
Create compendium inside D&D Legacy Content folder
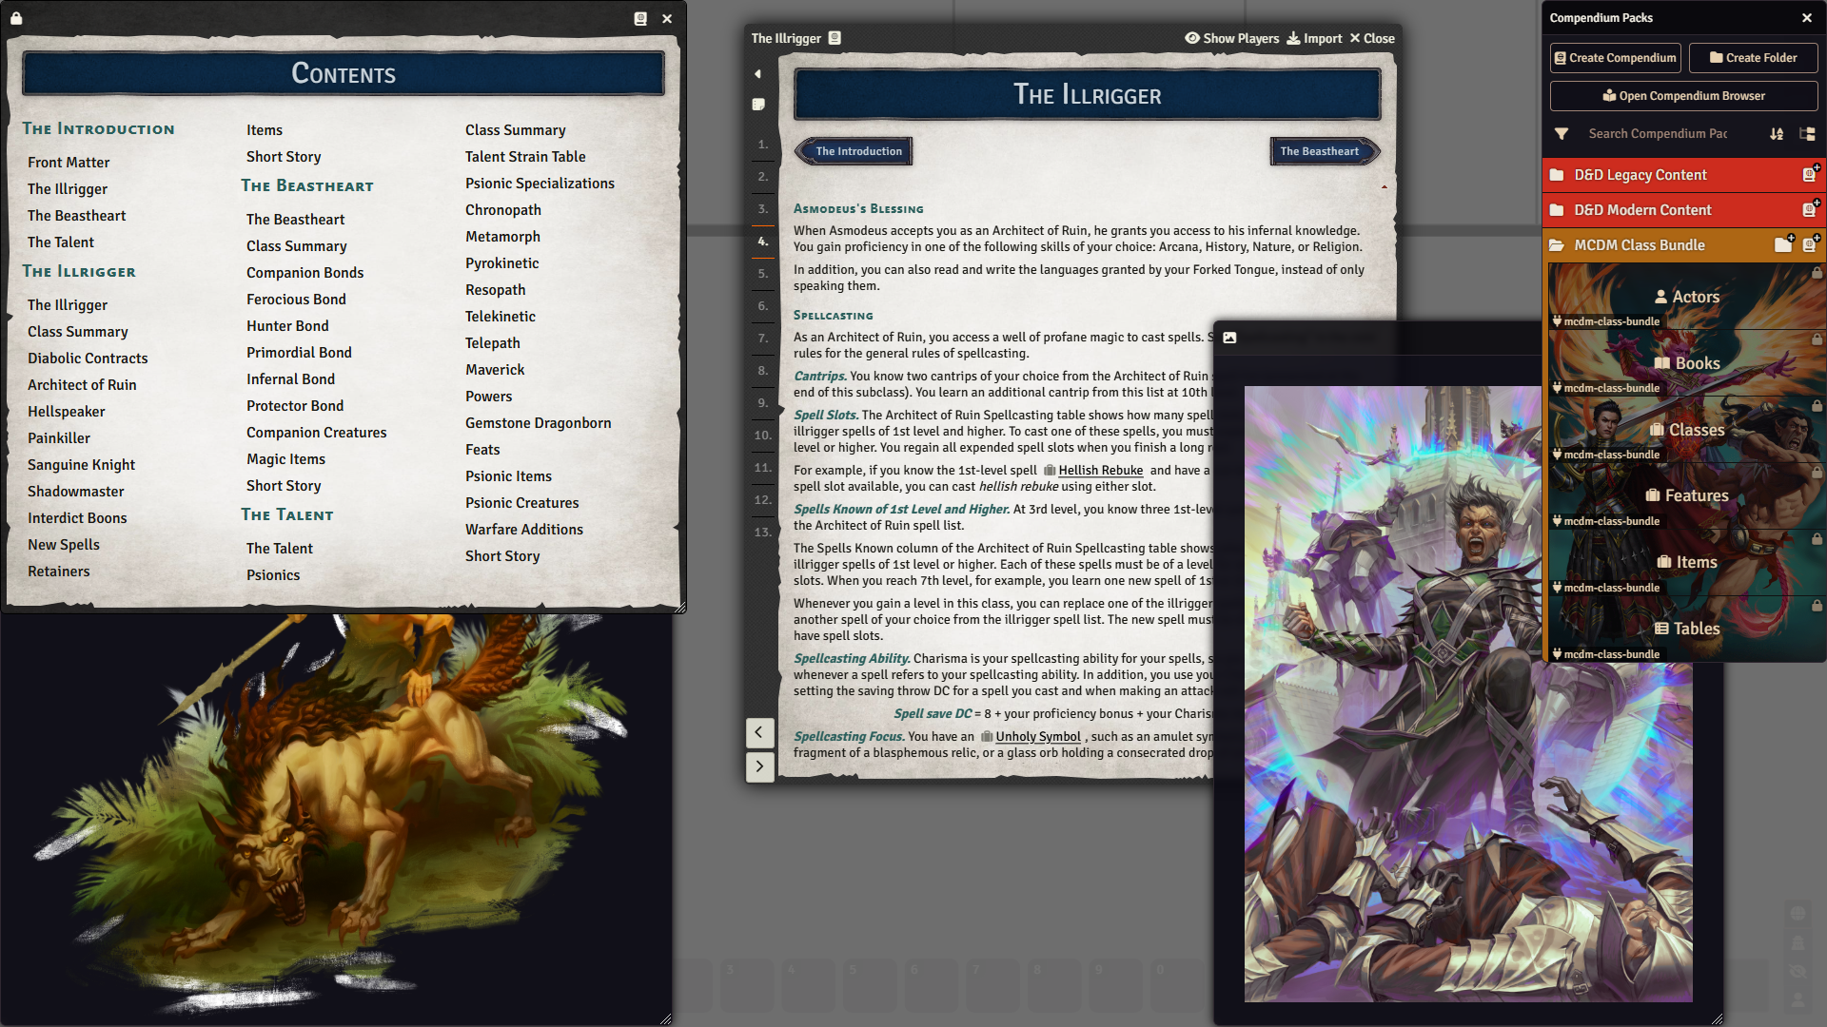point(1810,174)
